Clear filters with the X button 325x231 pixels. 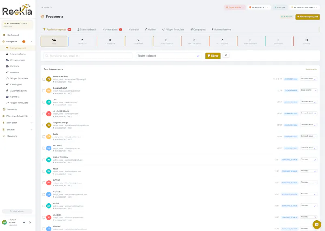(x=226, y=55)
